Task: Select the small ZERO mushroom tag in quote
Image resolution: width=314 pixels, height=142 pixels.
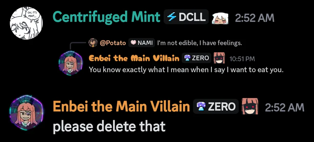Action: pos(196,58)
